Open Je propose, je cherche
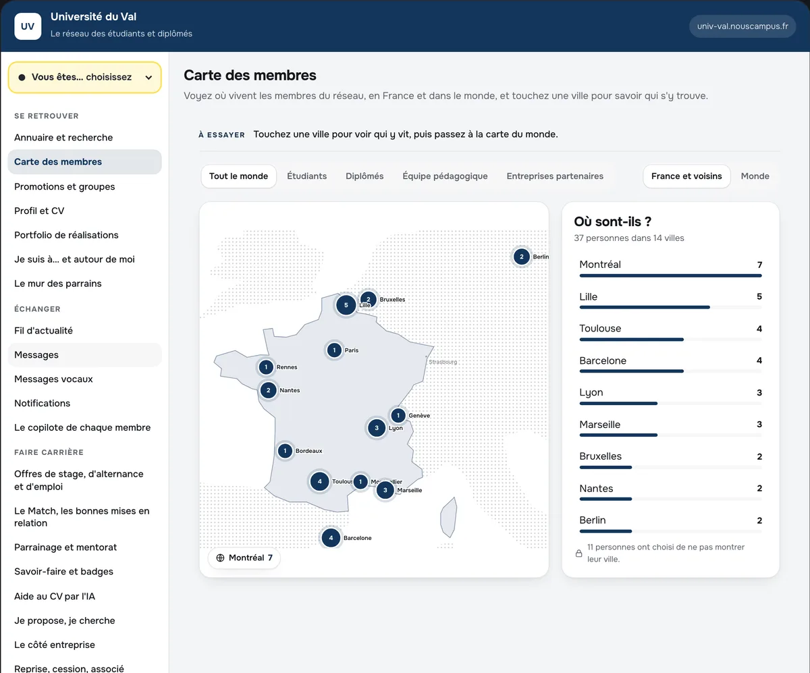This screenshot has height=673, width=810. coord(84,620)
